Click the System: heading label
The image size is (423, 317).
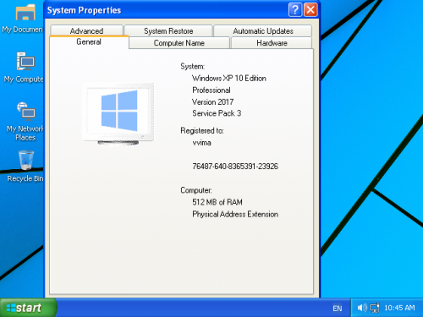(193, 66)
